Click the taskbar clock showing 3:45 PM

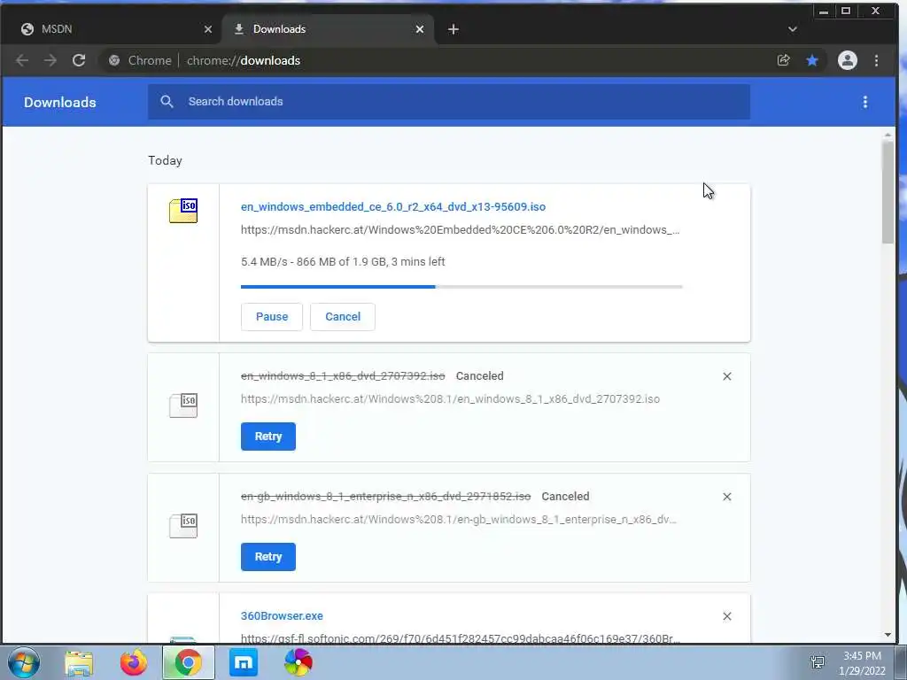tap(862, 663)
